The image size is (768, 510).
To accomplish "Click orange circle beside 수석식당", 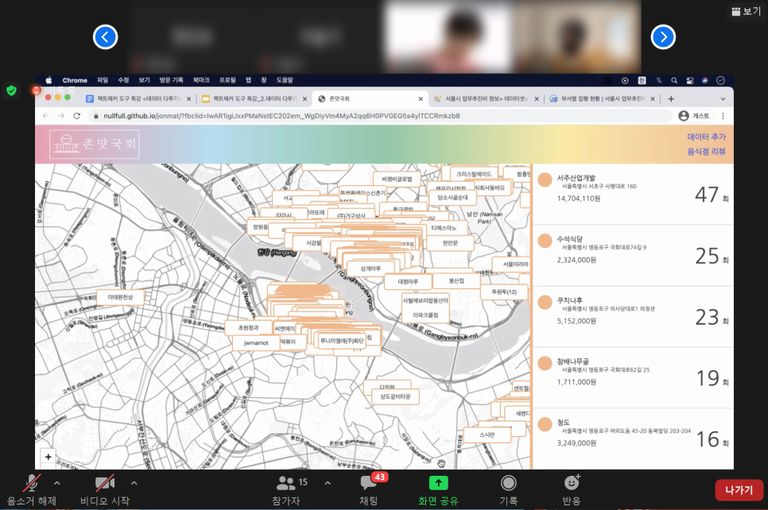I will tap(545, 241).
